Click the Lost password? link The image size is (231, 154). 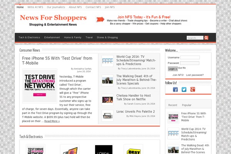195,75
